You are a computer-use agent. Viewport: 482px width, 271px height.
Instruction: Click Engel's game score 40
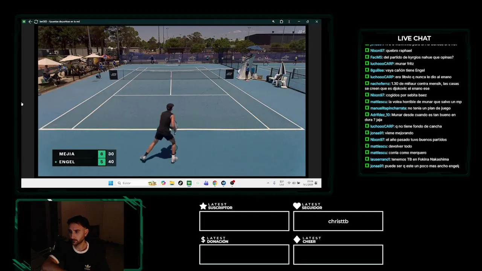[111, 162]
